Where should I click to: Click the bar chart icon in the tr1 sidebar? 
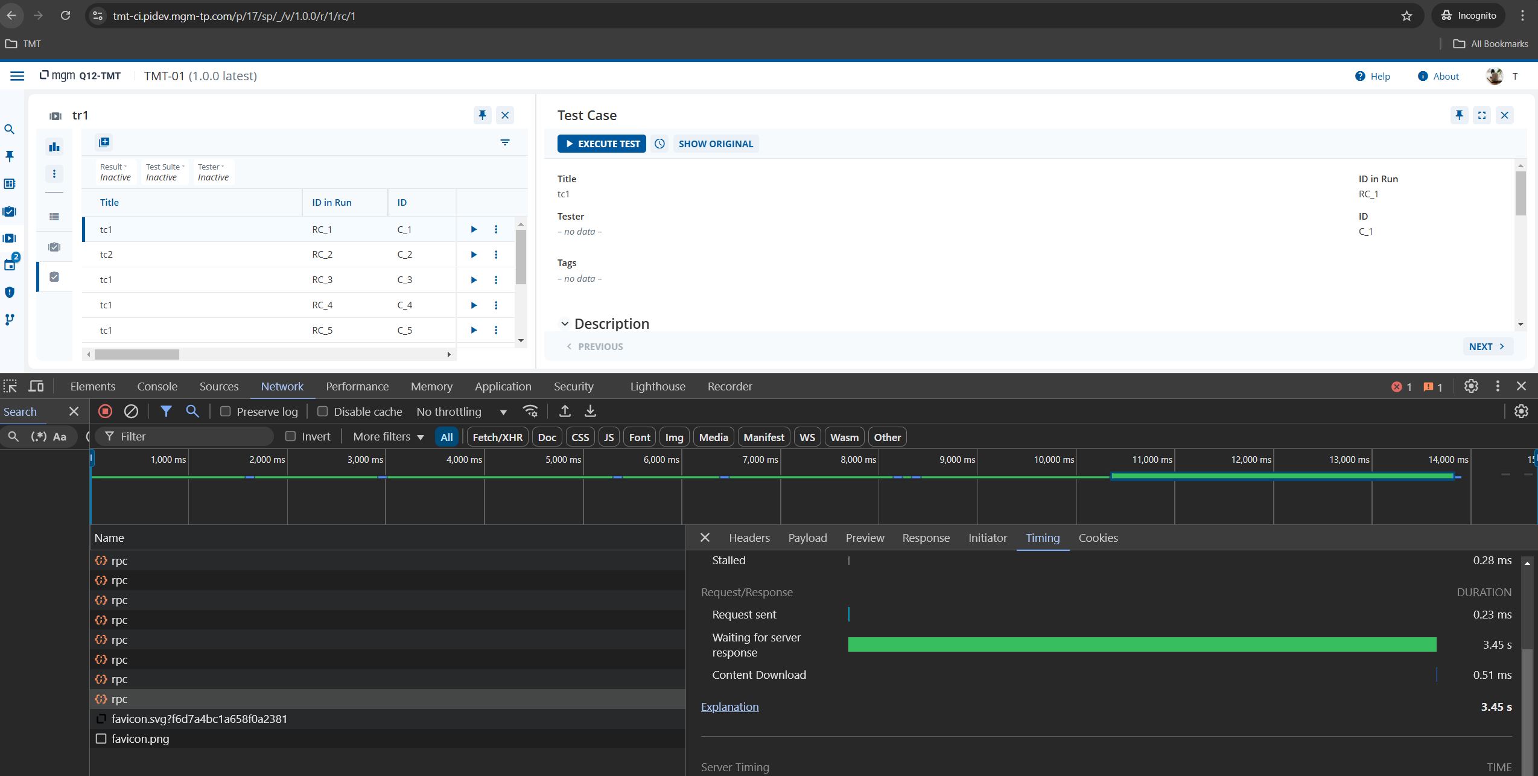(x=54, y=147)
